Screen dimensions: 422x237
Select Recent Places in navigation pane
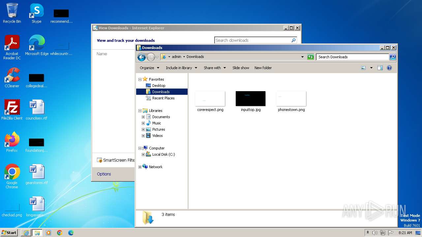(x=163, y=98)
